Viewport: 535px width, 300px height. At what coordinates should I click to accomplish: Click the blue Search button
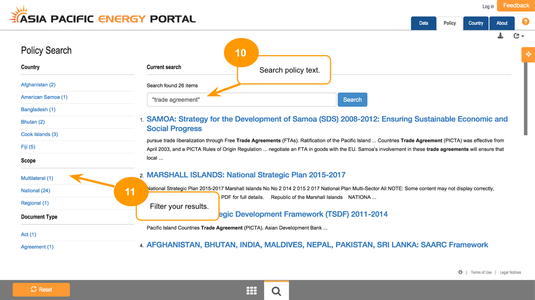[x=352, y=100]
